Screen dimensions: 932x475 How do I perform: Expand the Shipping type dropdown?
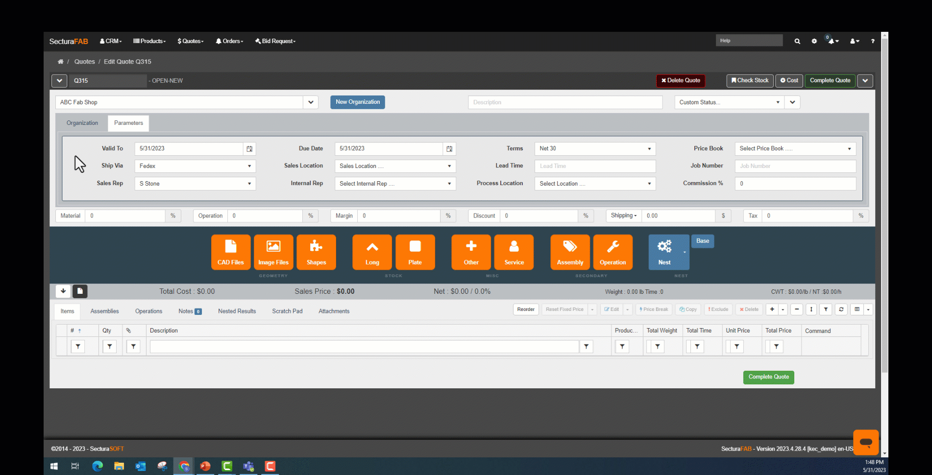coord(623,216)
